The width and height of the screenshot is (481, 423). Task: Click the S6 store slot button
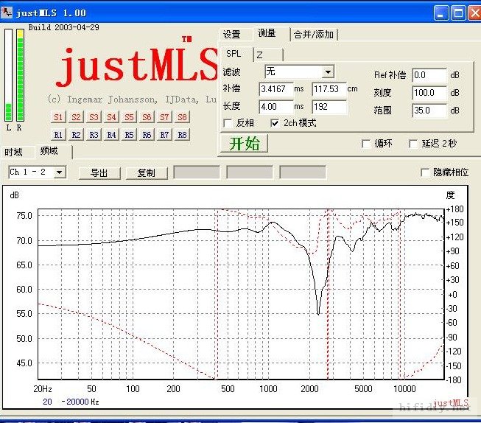[147, 117]
